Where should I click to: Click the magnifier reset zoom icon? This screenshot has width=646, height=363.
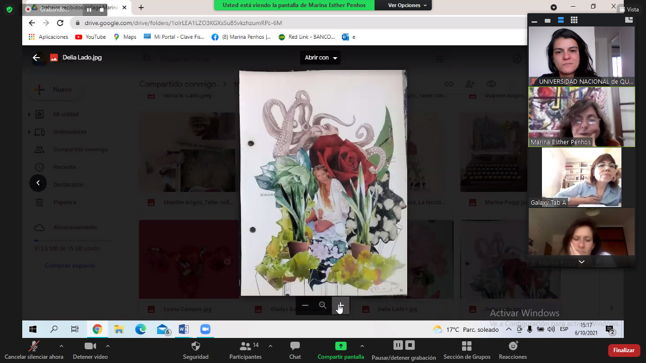coord(323,305)
